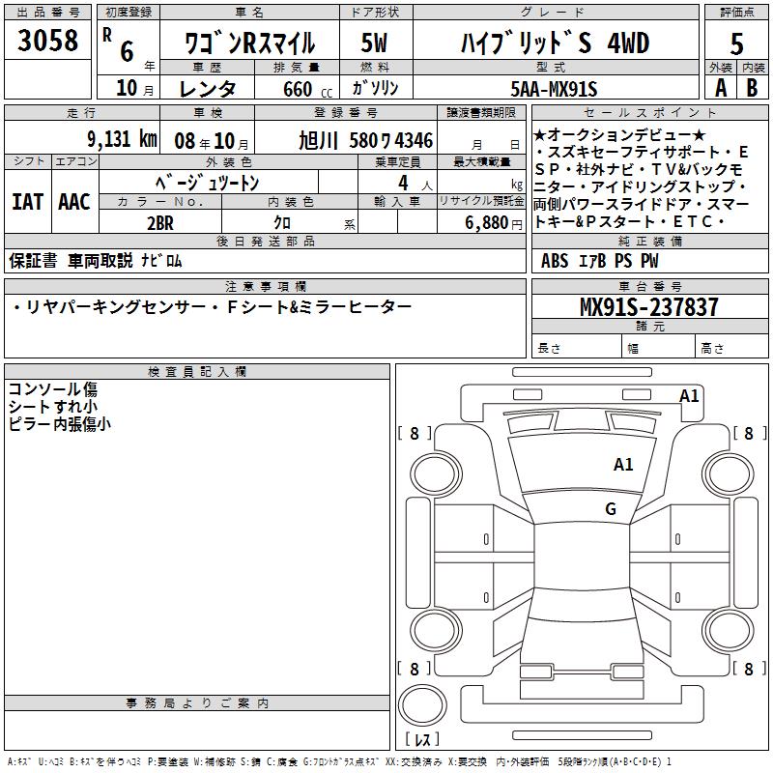Click the exterior grade letter A
The height and width of the screenshot is (773, 773).
[x=721, y=88]
